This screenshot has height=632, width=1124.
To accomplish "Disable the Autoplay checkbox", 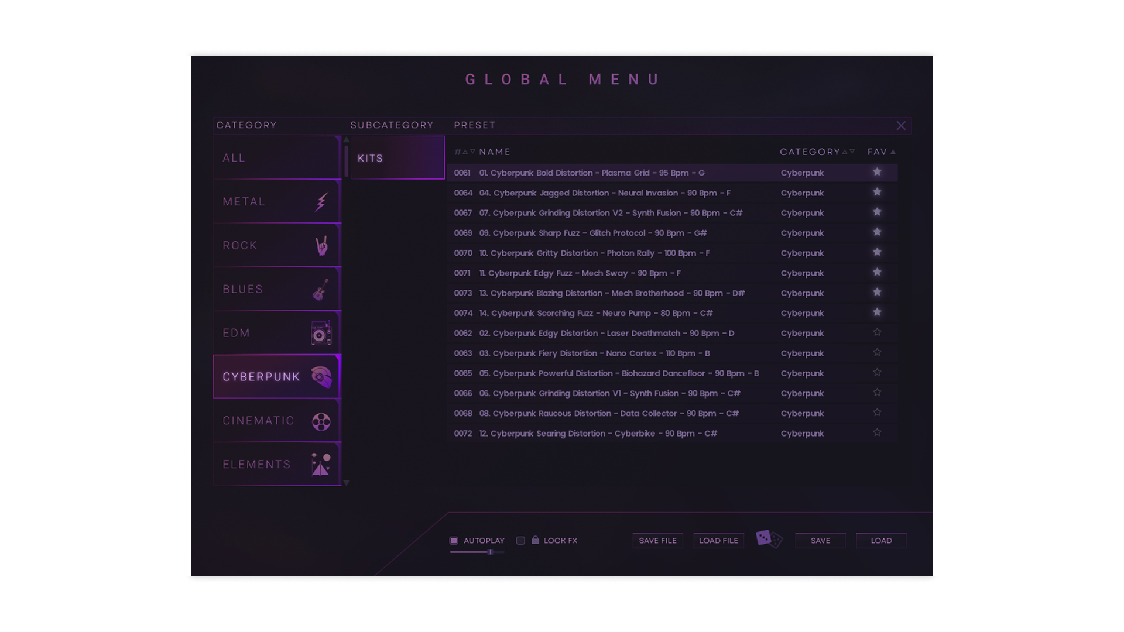I will (x=454, y=541).
